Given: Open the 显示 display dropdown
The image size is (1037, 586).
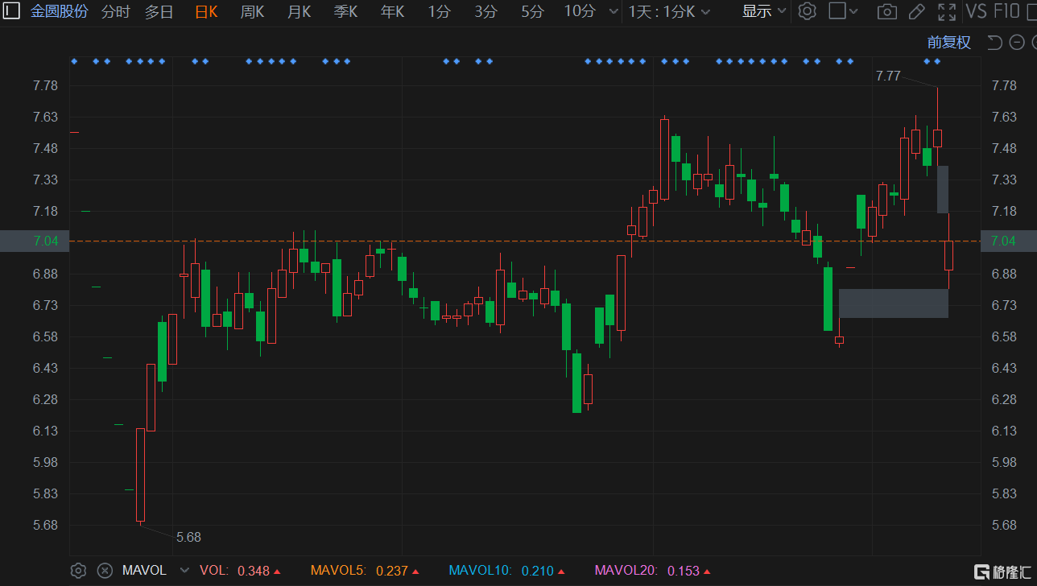Looking at the screenshot, I should coord(763,12).
